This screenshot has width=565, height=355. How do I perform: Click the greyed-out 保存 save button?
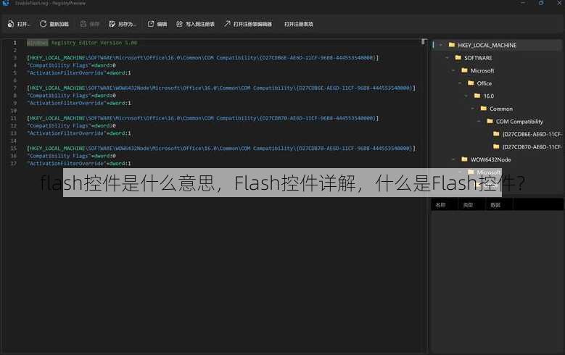[89, 24]
